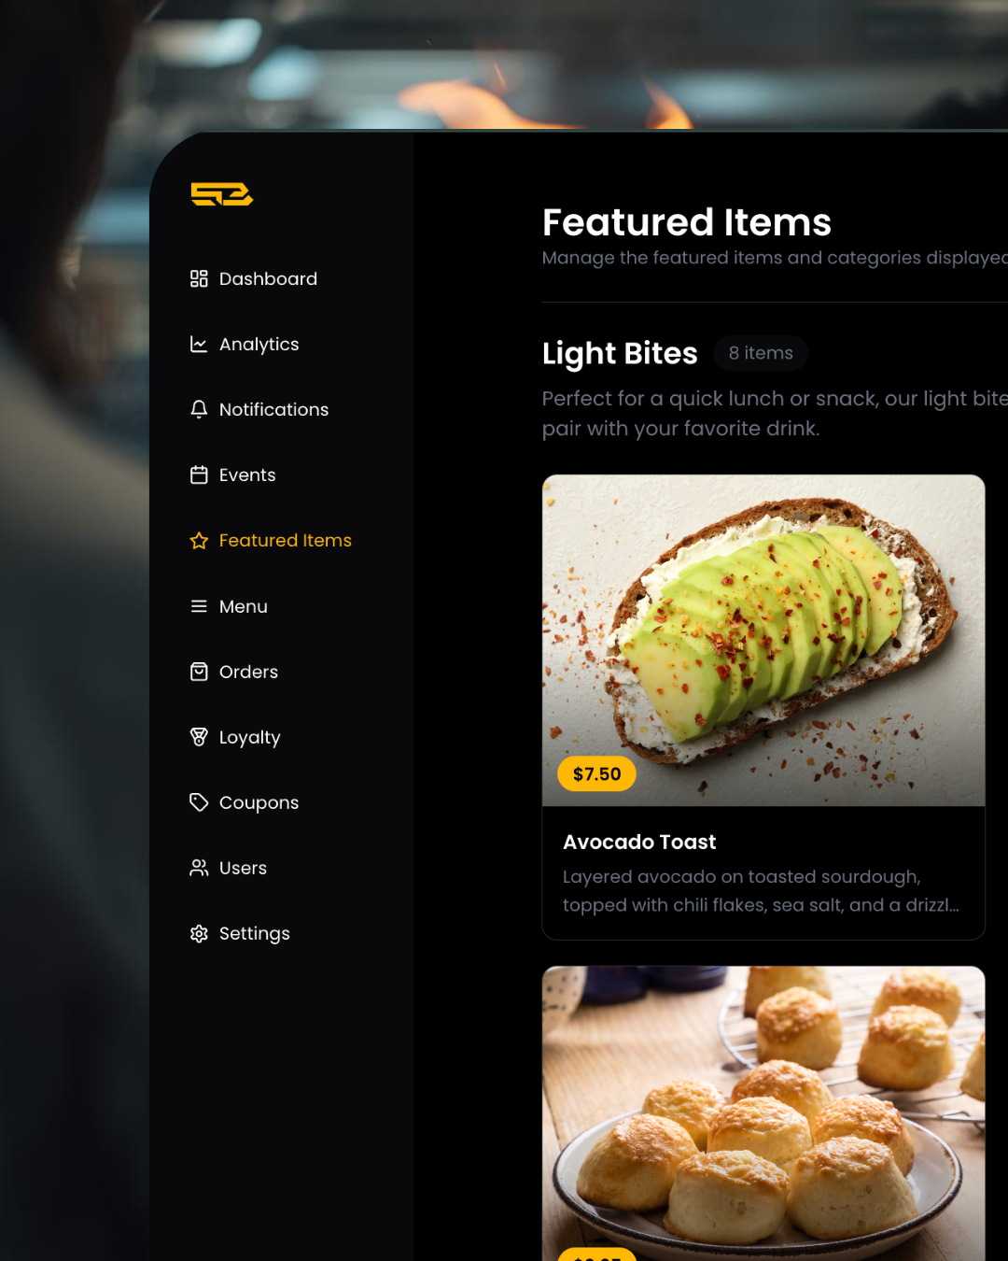
Task: Open the Orders menu label
Action: point(248,672)
